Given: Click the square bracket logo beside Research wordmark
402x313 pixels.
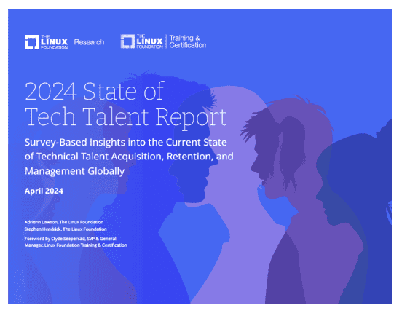Looking at the screenshot, I should pyautogui.click(x=32, y=41).
